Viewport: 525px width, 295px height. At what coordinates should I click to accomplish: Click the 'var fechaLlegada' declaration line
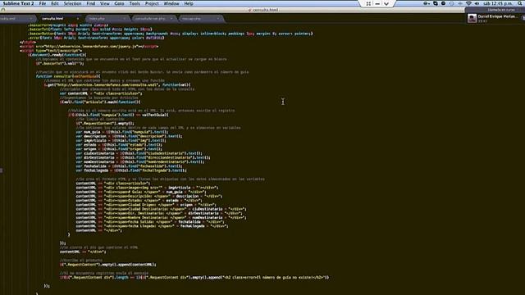click(x=131, y=170)
